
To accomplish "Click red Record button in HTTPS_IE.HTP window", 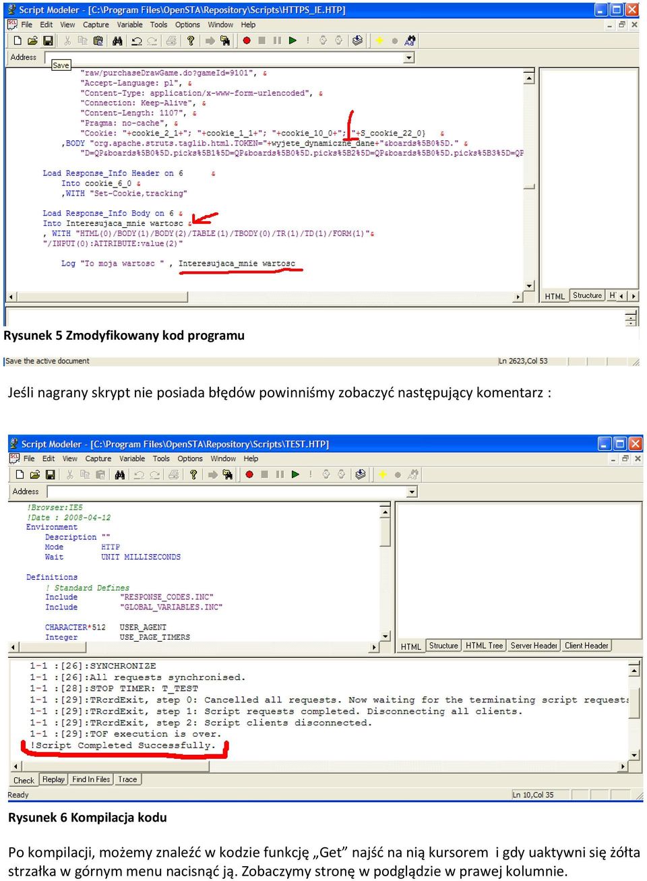I will coord(247,40).
